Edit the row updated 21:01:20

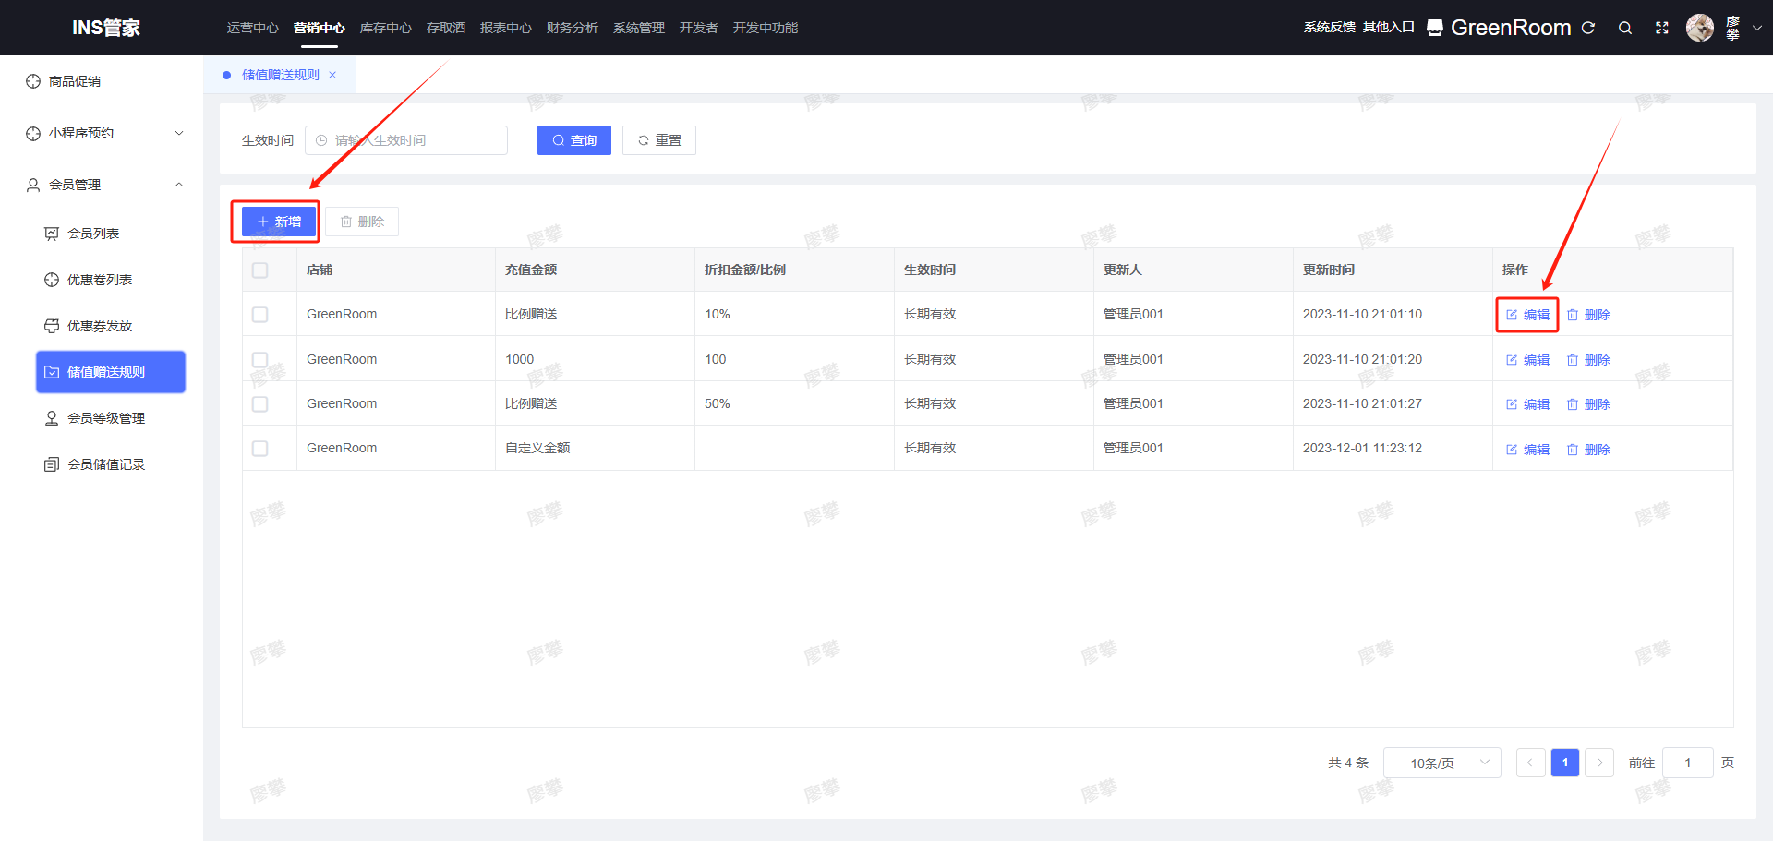[x=1528, y=360]
